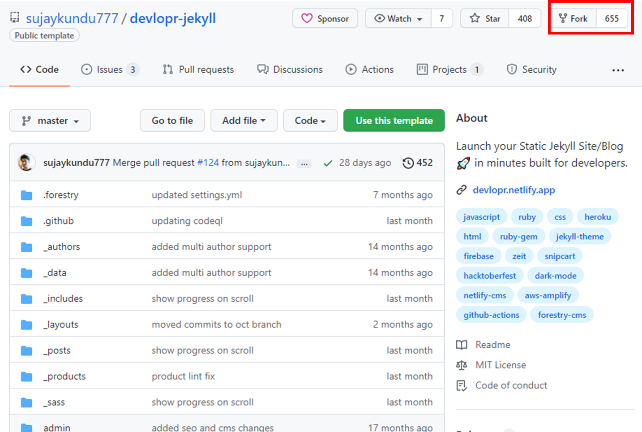Open the .github folder
The width and height of the screenshot is (642, 432).
(59, 221)
